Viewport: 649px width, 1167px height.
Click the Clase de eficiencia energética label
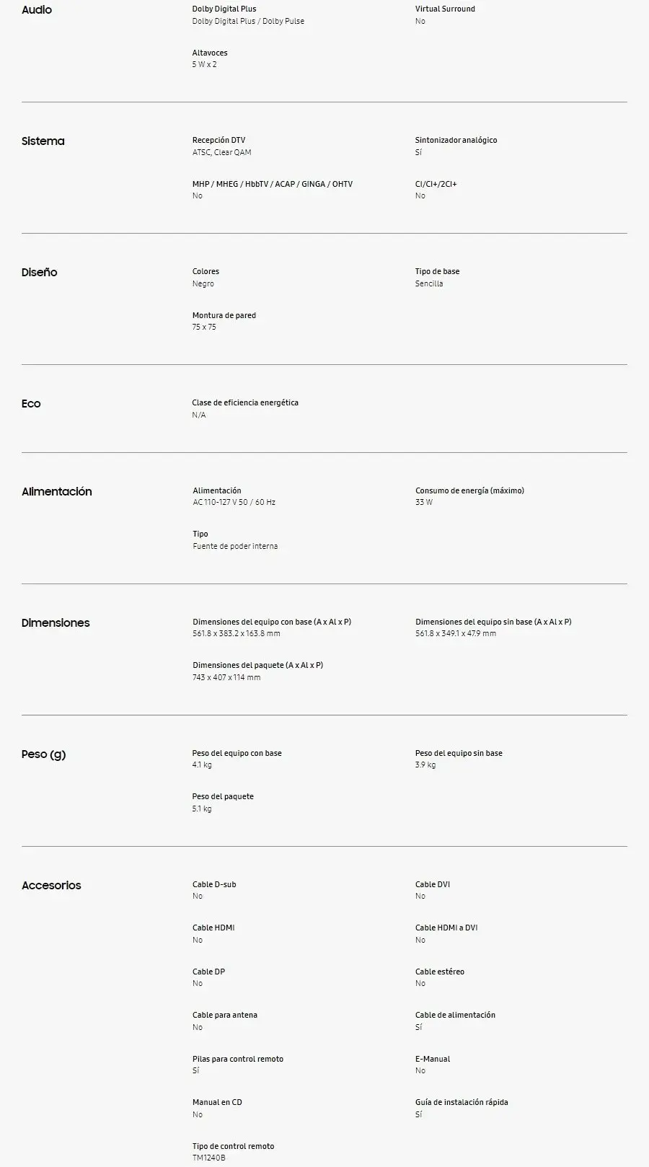tap(245, 403)
